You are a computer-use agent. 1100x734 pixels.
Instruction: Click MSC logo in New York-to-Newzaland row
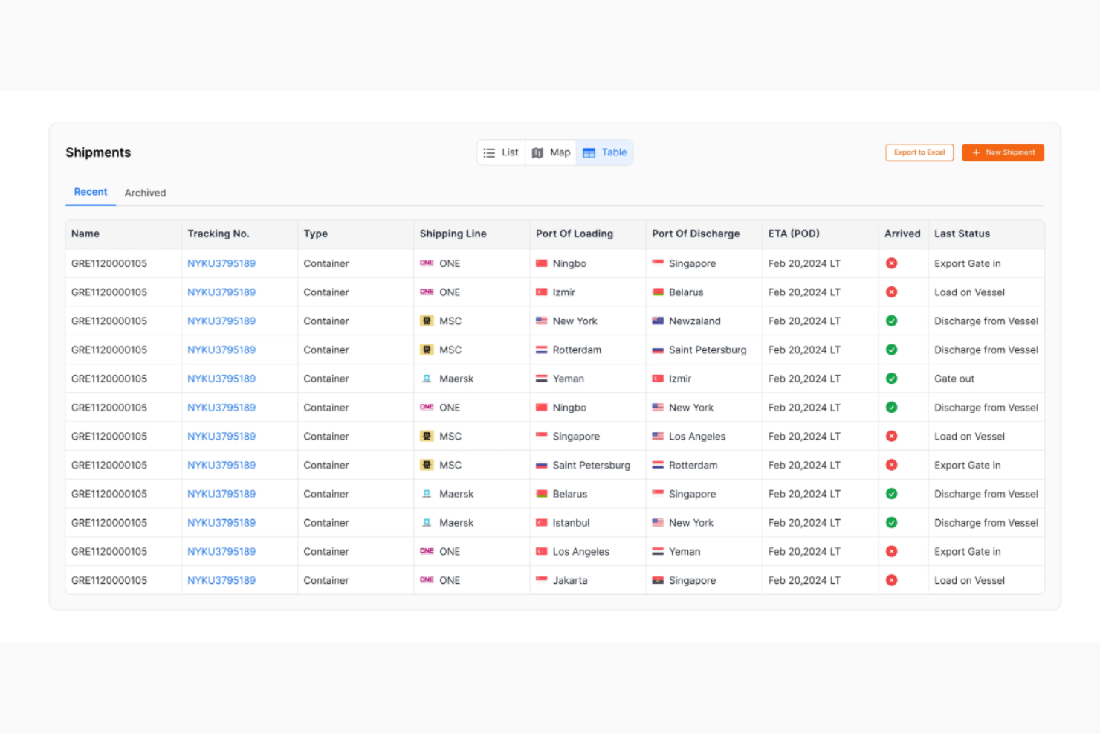click(x=427, y=321)
